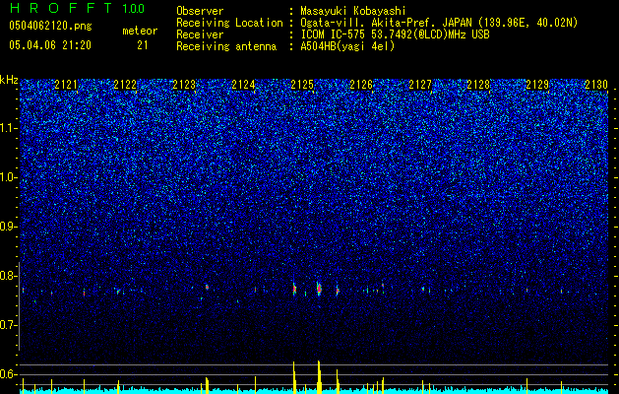Click the strong red meteor echo just after 2125
The image size is (619, 394).
click(319, 289)
